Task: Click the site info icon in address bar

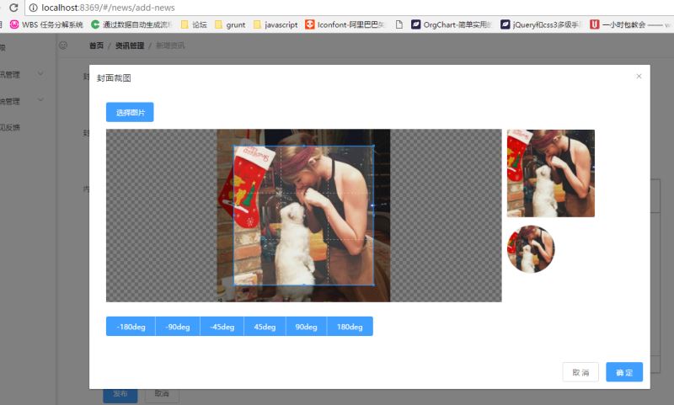Action: click(x=33, y=8)
